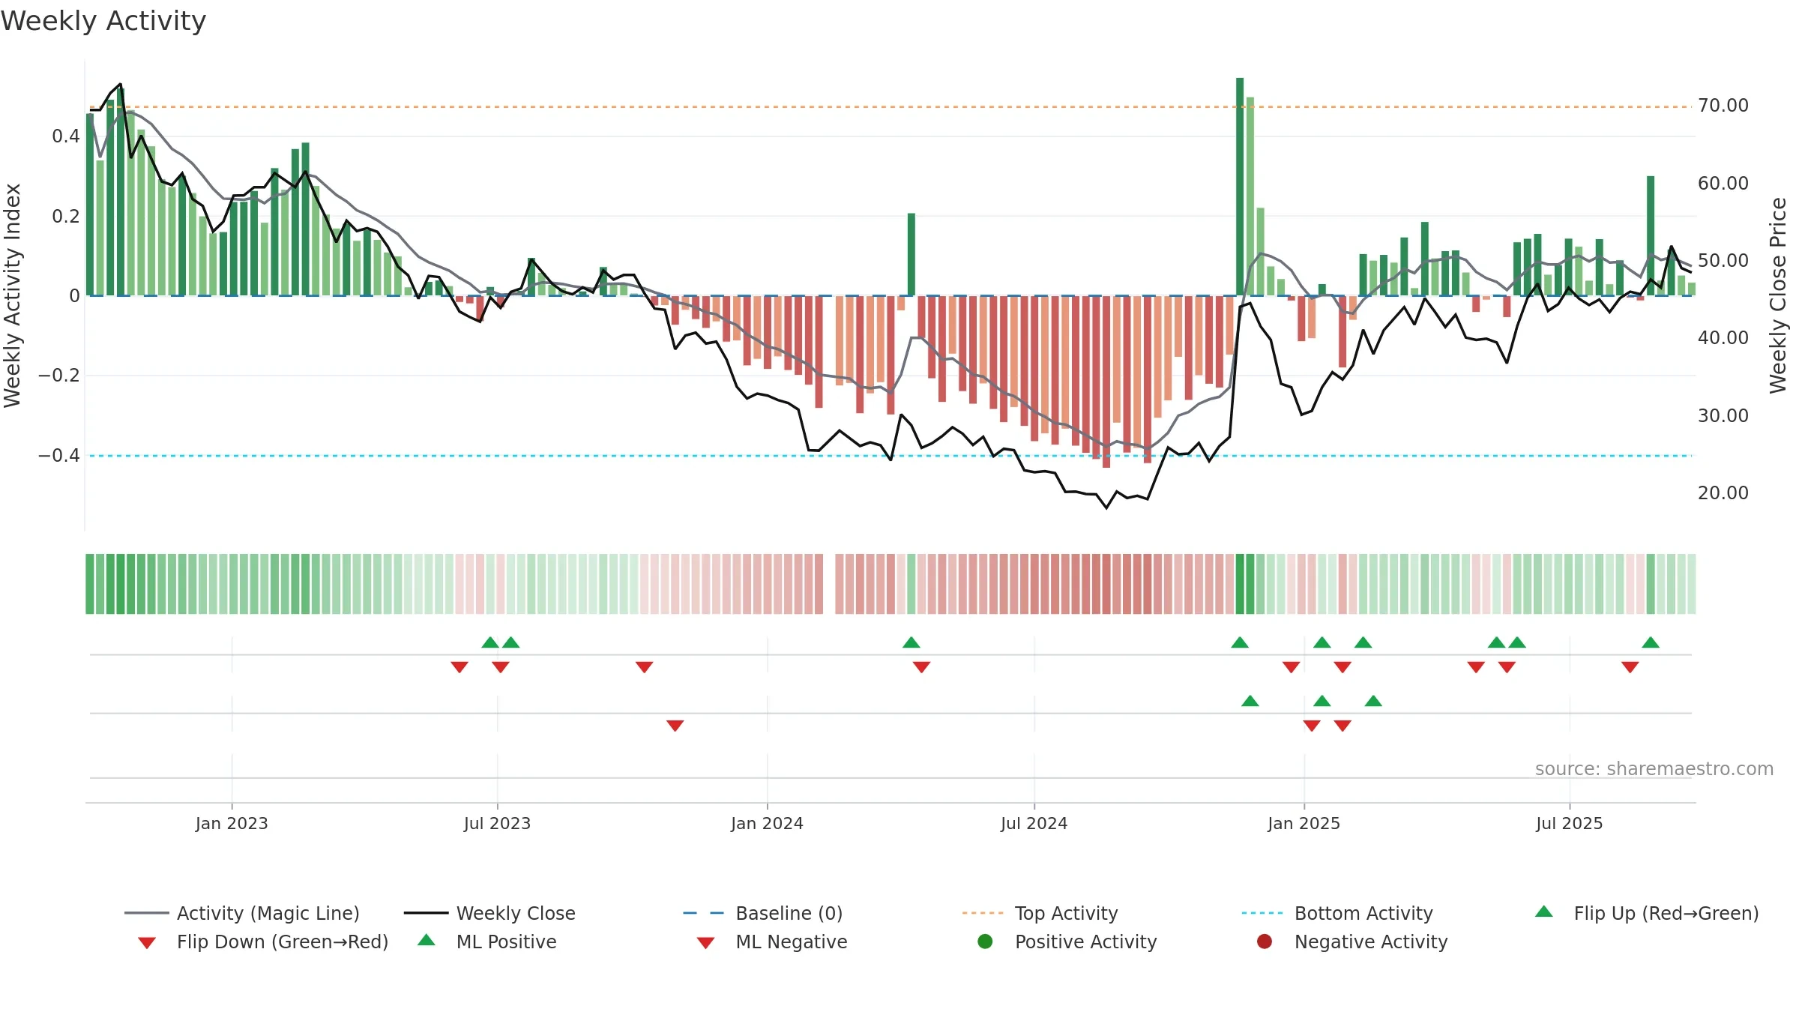The height and width of the screenshot is (1012, 1799).
Task: Click the isolated green bar in spring 2024
Action: click(911, 255)
